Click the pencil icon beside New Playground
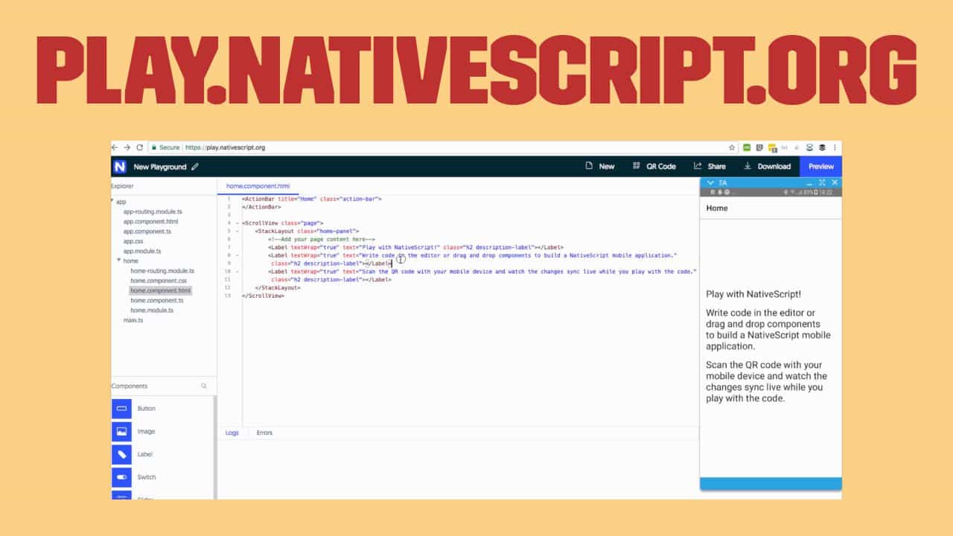The image size is (953, 536). [x=195, y=167]
